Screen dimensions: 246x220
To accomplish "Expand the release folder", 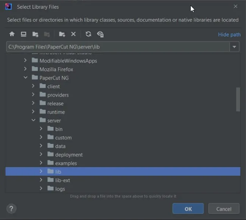I will (x=33, y=103).
